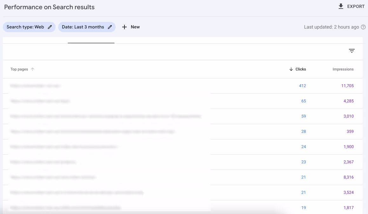Open the table filter rows icon
Screen dimensions: 368x214
click(x=351, y=51)
